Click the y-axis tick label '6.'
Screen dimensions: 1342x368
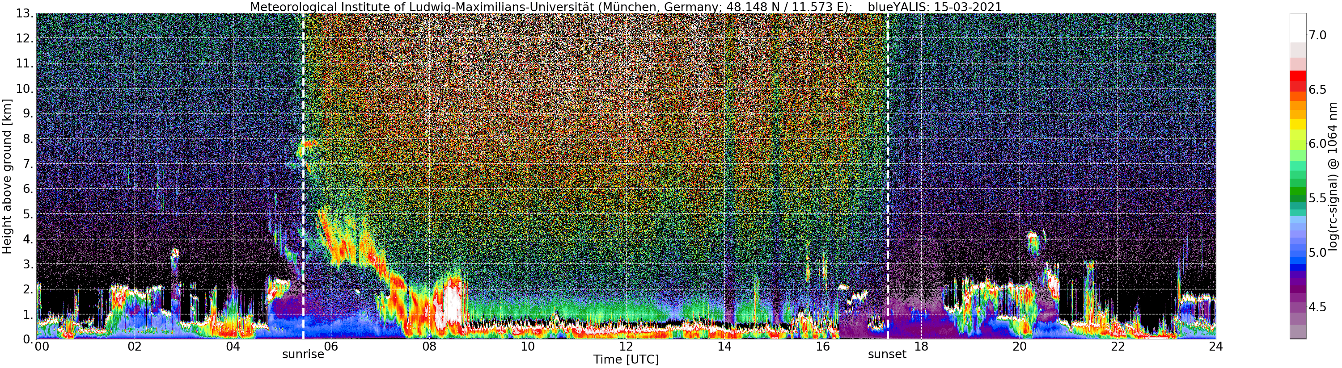tap(28, 189)
